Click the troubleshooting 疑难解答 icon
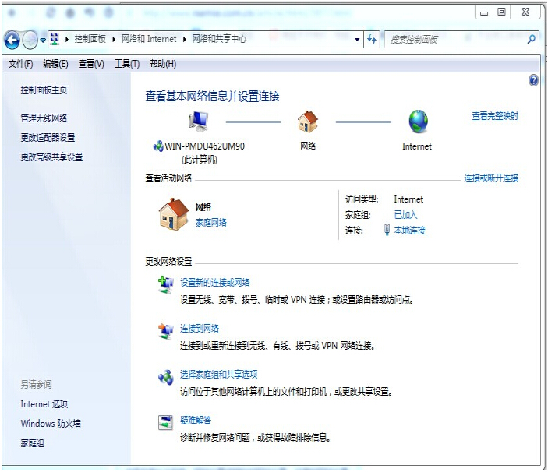The width and height of the screenshot is (548, 472). coord(165,422)
